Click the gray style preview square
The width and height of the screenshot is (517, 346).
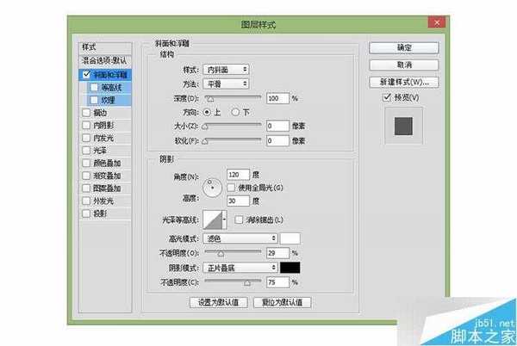pyautogui.click(x=403, y=126)
